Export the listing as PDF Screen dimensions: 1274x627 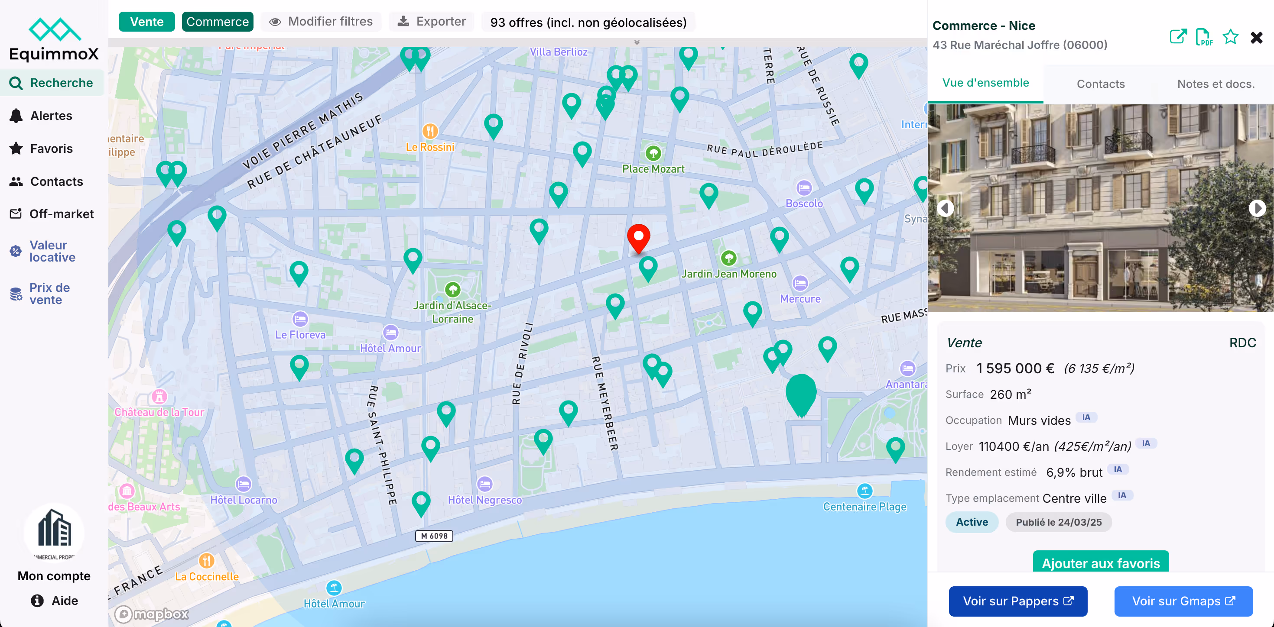[1204, 37]
